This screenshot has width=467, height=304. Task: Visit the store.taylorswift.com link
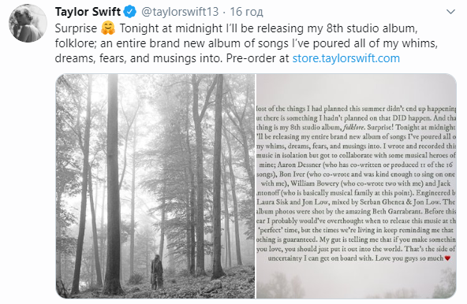[346, 58]
